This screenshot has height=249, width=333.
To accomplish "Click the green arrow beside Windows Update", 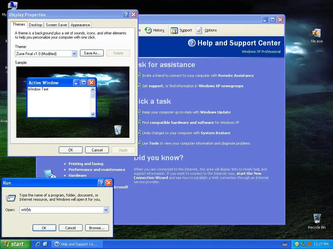I will click(139, 112).
